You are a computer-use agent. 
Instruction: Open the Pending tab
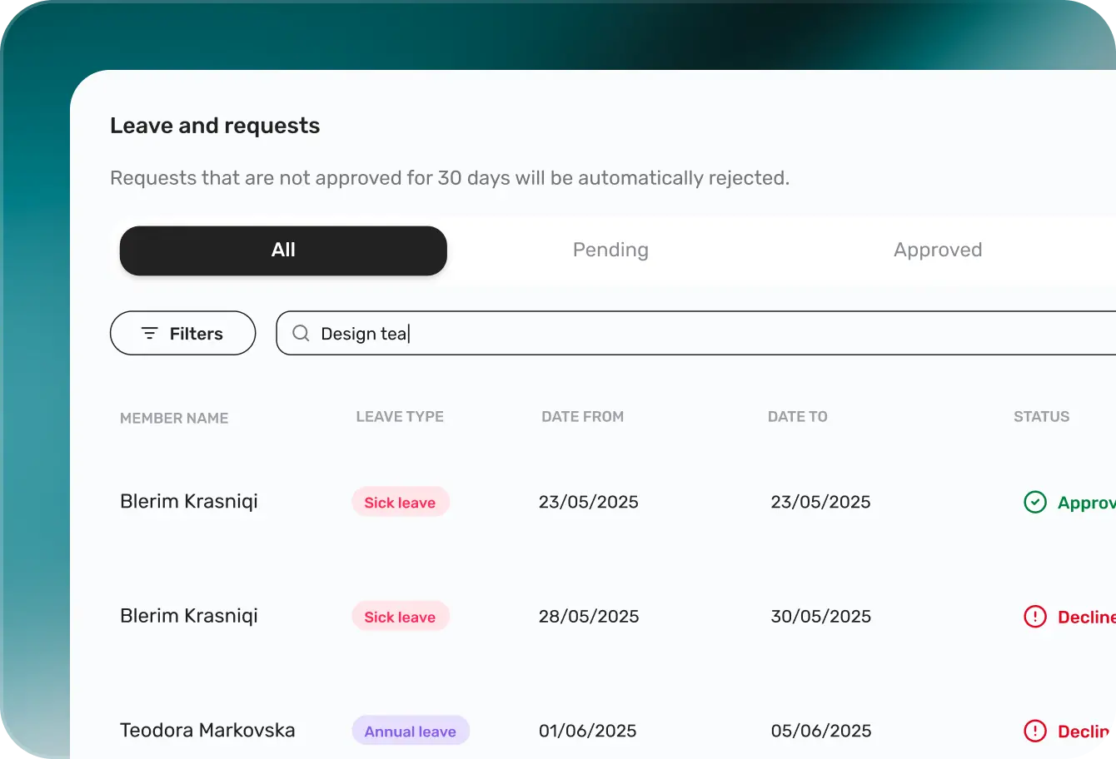pyautogui.click(x=610, y=251)
